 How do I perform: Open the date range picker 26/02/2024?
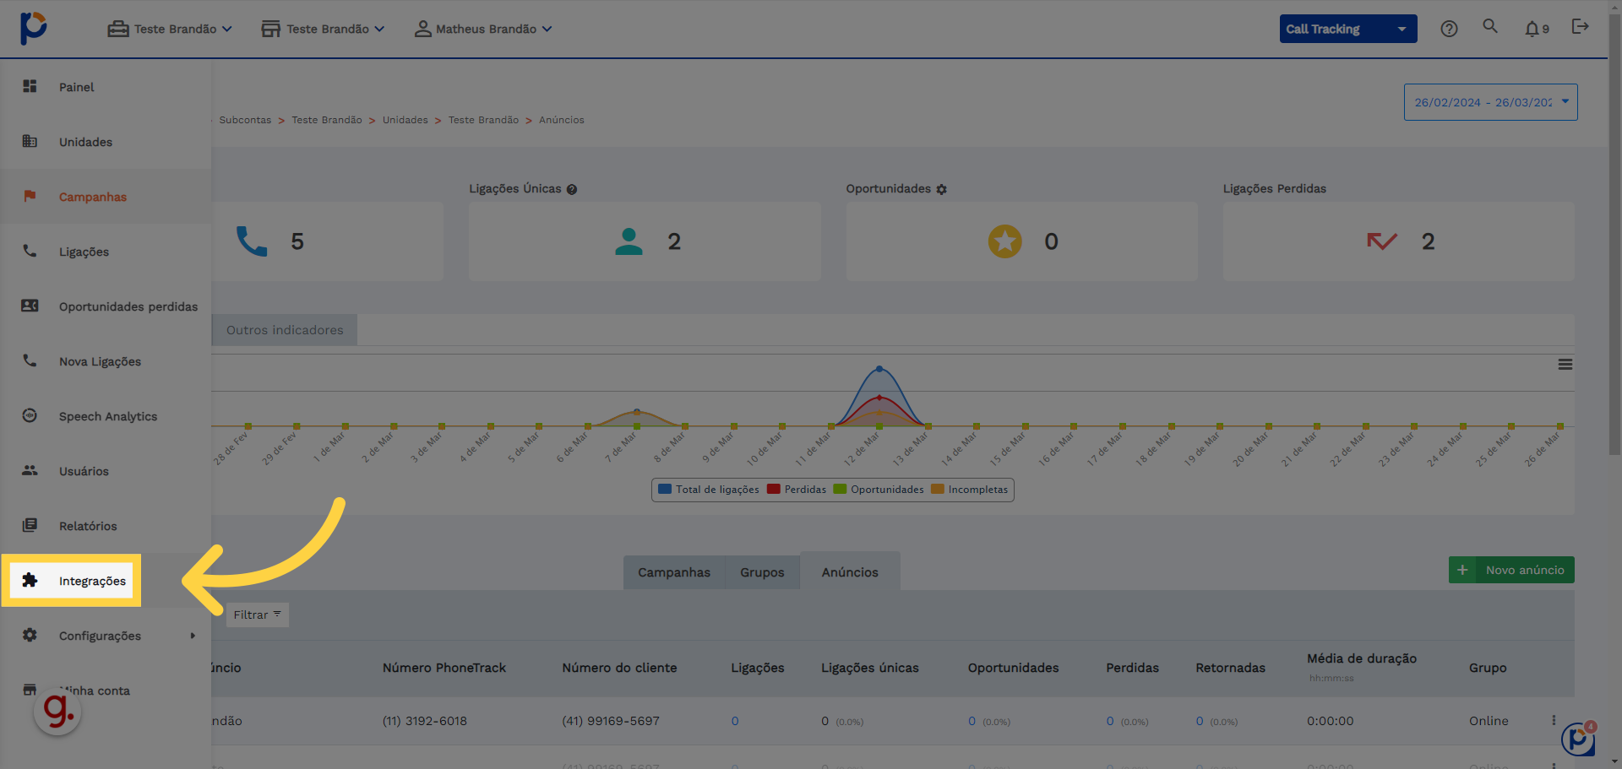tap(1490, 102)
